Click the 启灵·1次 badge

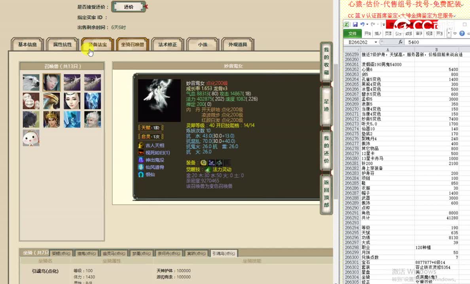150,136
